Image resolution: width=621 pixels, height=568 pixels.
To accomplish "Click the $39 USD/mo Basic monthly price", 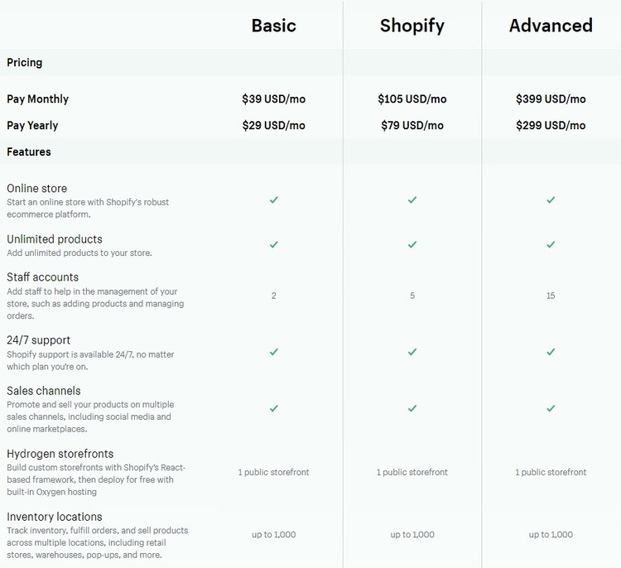I will coord(274,99).
